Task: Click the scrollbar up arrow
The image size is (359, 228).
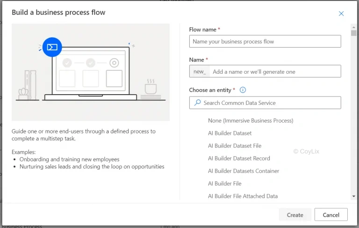Action: [x=354, y=27]
